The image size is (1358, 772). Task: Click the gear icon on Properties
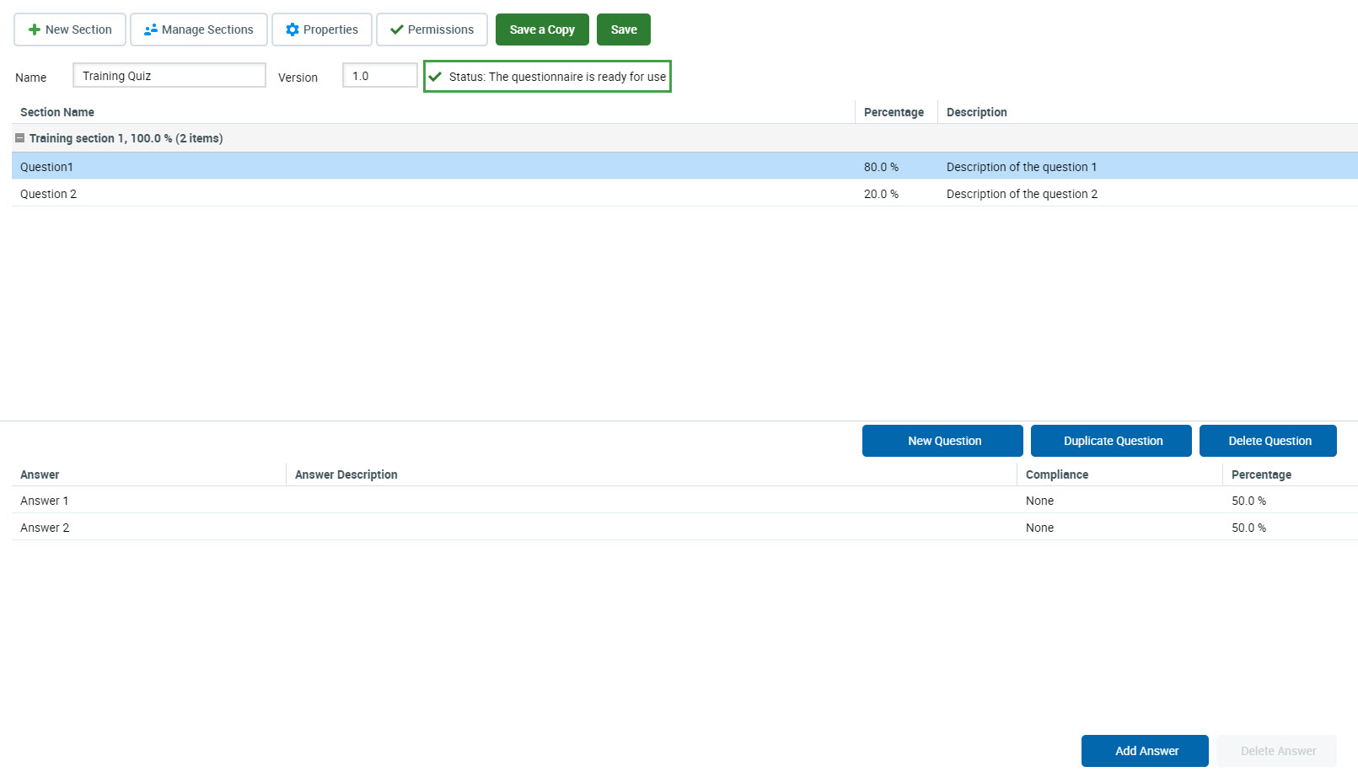[293, 29]
